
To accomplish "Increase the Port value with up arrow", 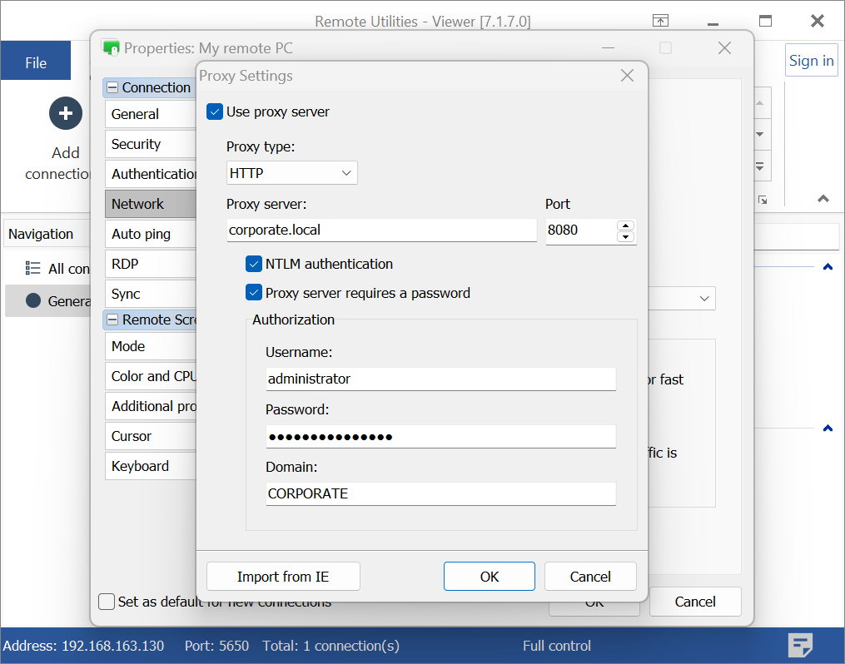I will (625, 225).
